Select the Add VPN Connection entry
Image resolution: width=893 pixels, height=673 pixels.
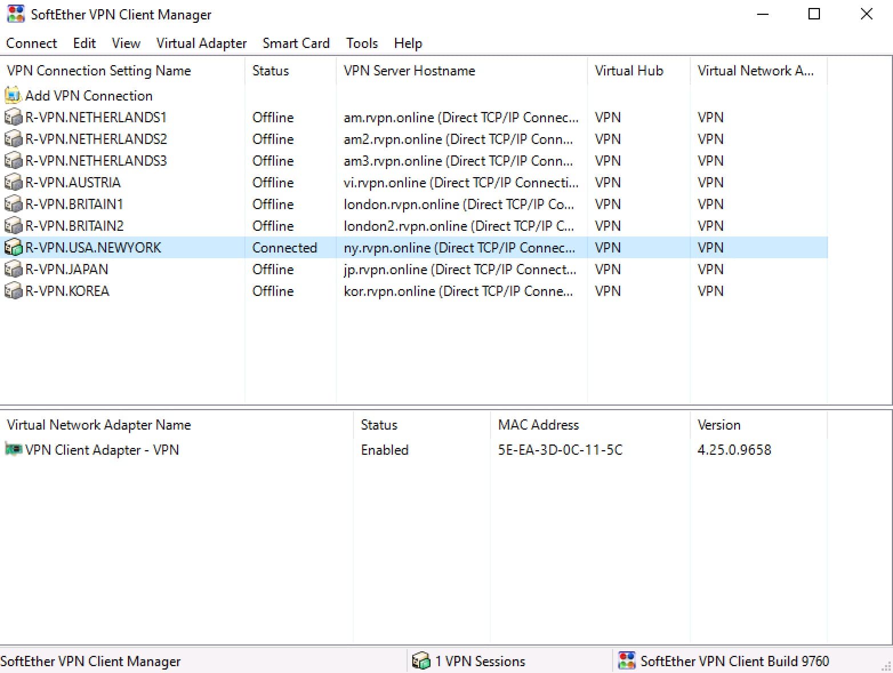click(89, 95)
